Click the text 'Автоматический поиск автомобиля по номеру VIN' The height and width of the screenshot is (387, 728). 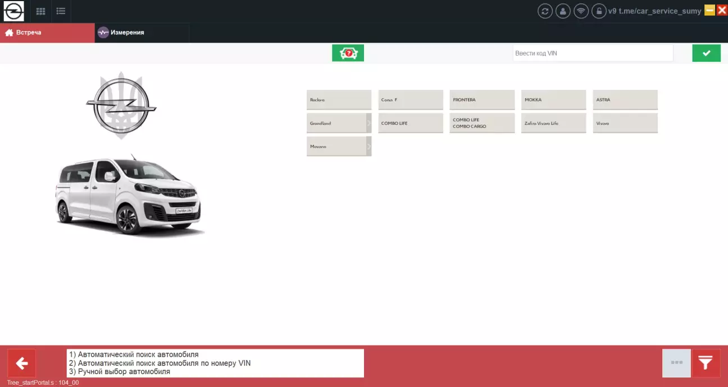164,363
